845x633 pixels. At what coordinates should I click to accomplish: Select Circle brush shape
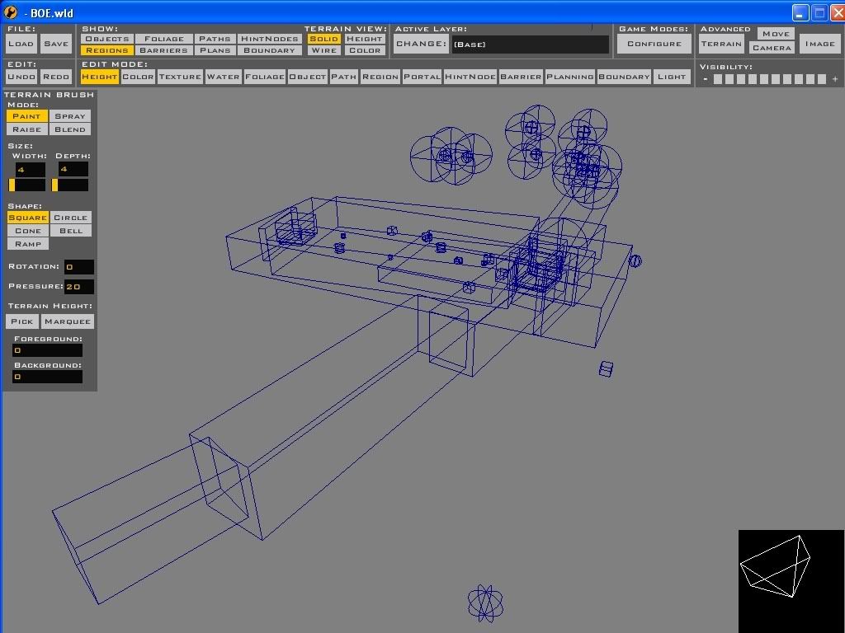pos(71,218)
